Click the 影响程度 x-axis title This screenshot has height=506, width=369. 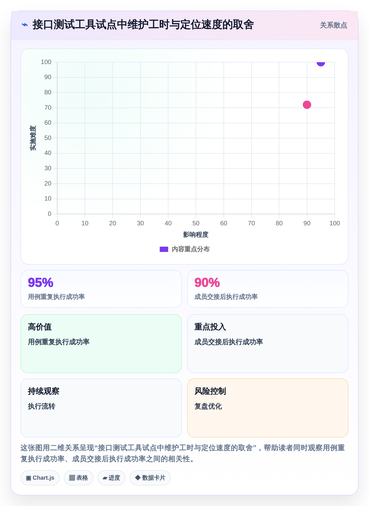(196, 235)
